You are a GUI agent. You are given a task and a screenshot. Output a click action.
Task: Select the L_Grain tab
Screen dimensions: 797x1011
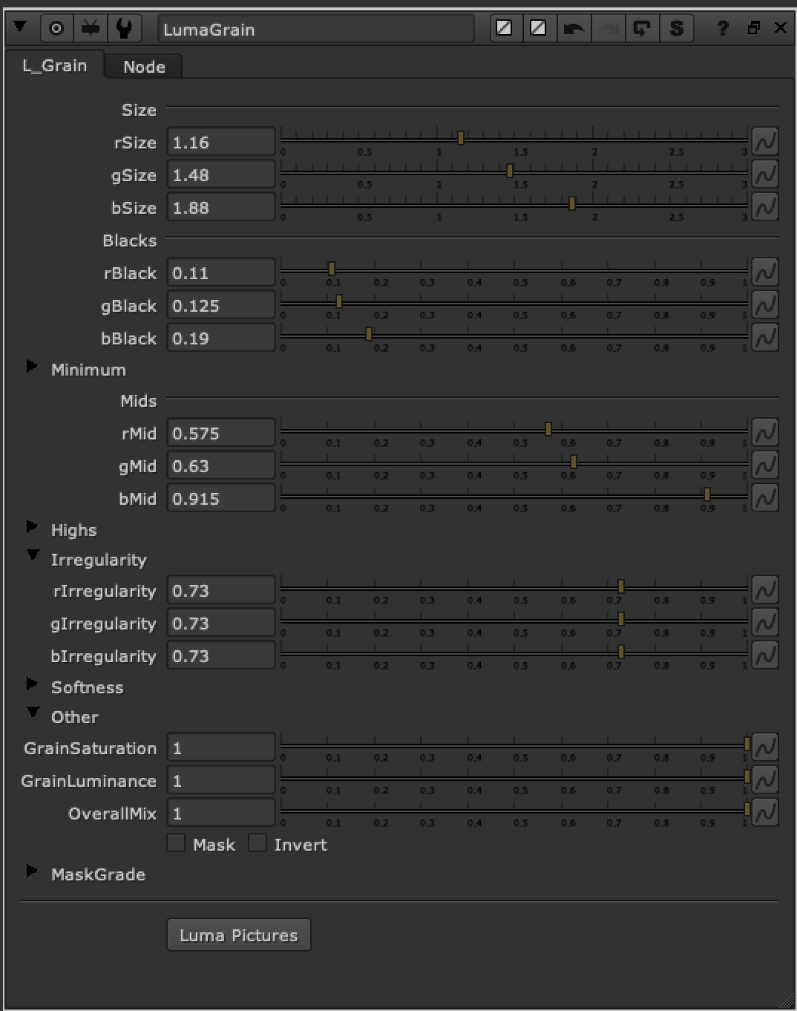pos(55,65)
